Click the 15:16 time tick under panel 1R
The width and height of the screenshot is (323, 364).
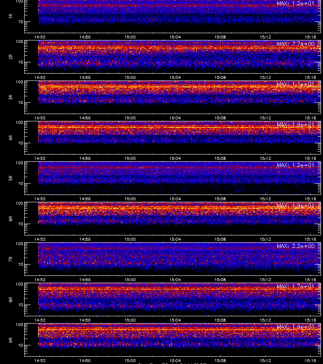click(310, 37)
